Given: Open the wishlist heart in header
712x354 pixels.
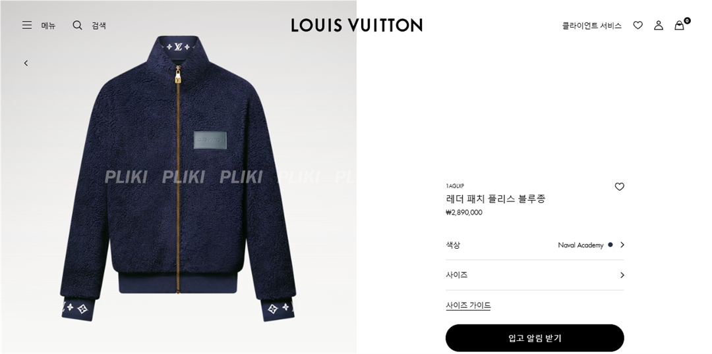Looking at the screenshot, I should click(638, 26).
